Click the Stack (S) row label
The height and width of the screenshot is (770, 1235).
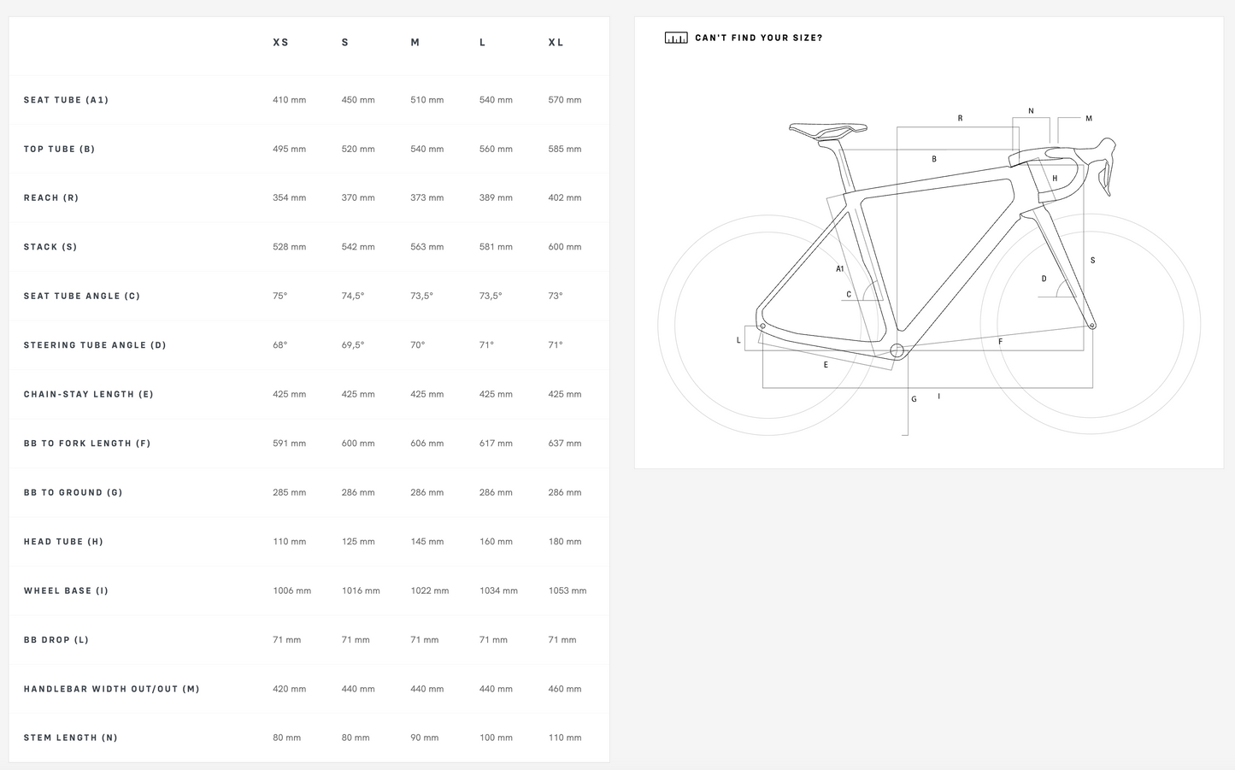coord(50,247)
